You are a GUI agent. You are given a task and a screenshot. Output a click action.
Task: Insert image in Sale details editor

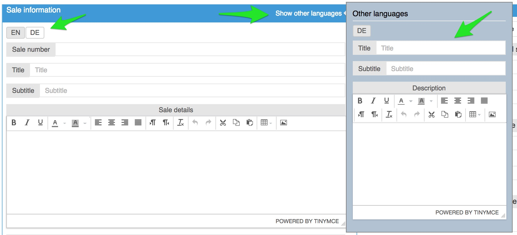(283, 122)
